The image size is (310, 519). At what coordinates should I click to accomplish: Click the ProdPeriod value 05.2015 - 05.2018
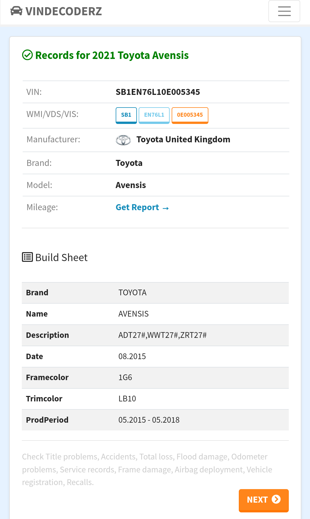point(149,420)
